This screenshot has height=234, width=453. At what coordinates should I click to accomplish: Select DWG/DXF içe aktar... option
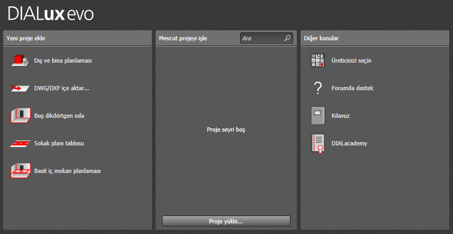point(62,88)
